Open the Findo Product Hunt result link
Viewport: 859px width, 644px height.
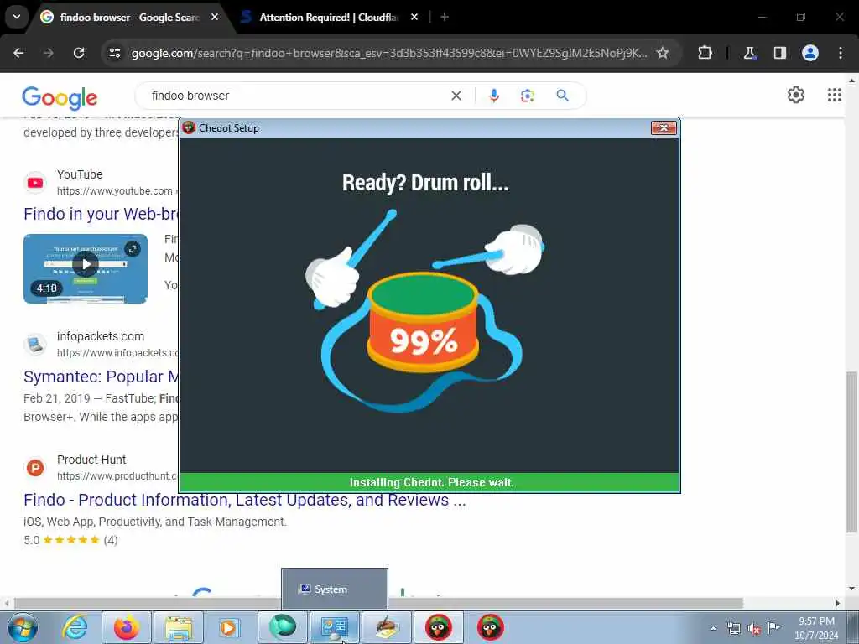pos(244,500)
